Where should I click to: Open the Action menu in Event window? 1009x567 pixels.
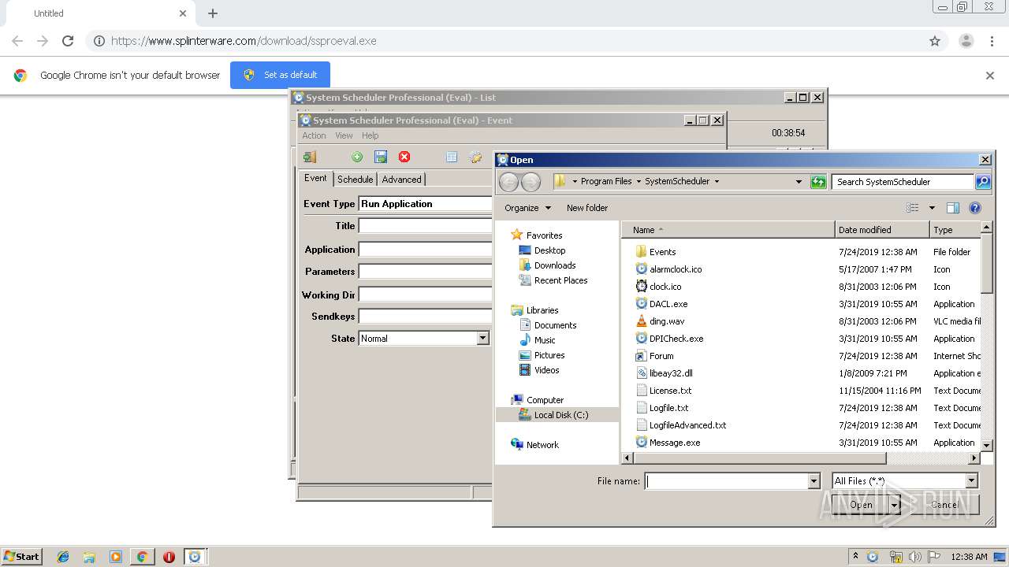pos(314,135)
